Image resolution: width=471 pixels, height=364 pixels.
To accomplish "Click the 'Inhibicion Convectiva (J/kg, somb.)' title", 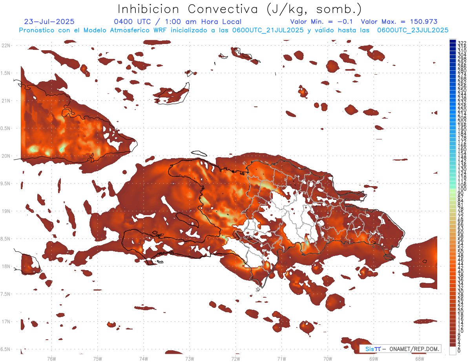I will click(x=240, y=9).
